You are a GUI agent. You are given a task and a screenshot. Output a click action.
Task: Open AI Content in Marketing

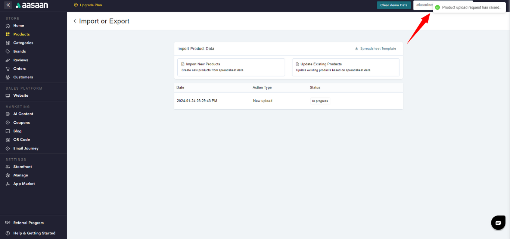tap(23, 114)
